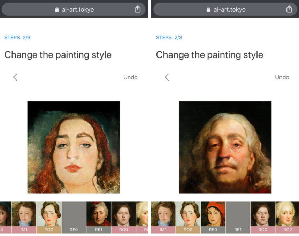
Task: Select the IM1 style thumbnail on the right screen
Action: click(163, 218)
